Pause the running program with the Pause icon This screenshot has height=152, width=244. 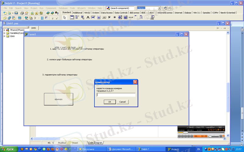tap(42, 18)
